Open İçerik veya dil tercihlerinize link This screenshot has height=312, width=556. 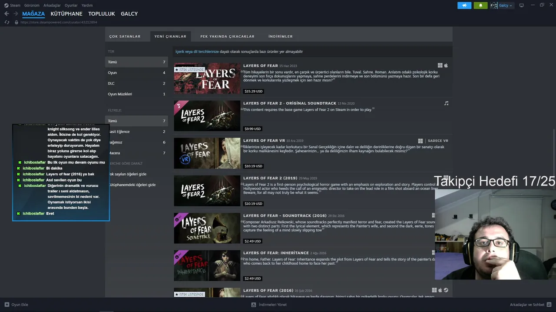[197, 52]
